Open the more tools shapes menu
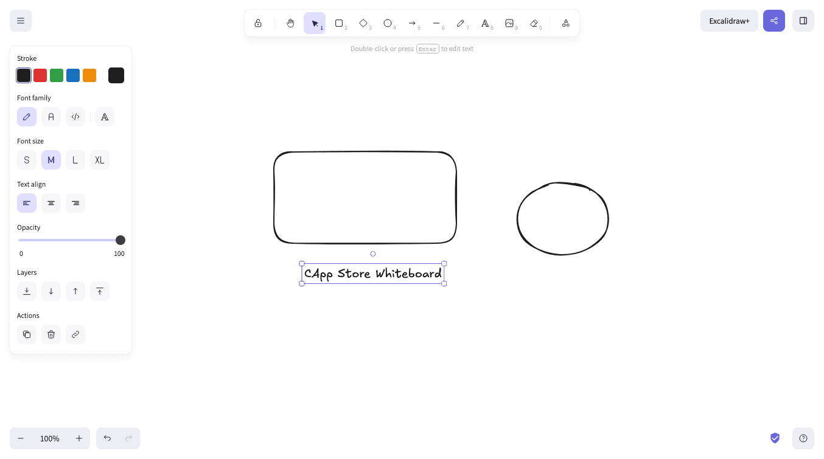The height and width of the screenshot is (459, 824). (x=566, y=23)
